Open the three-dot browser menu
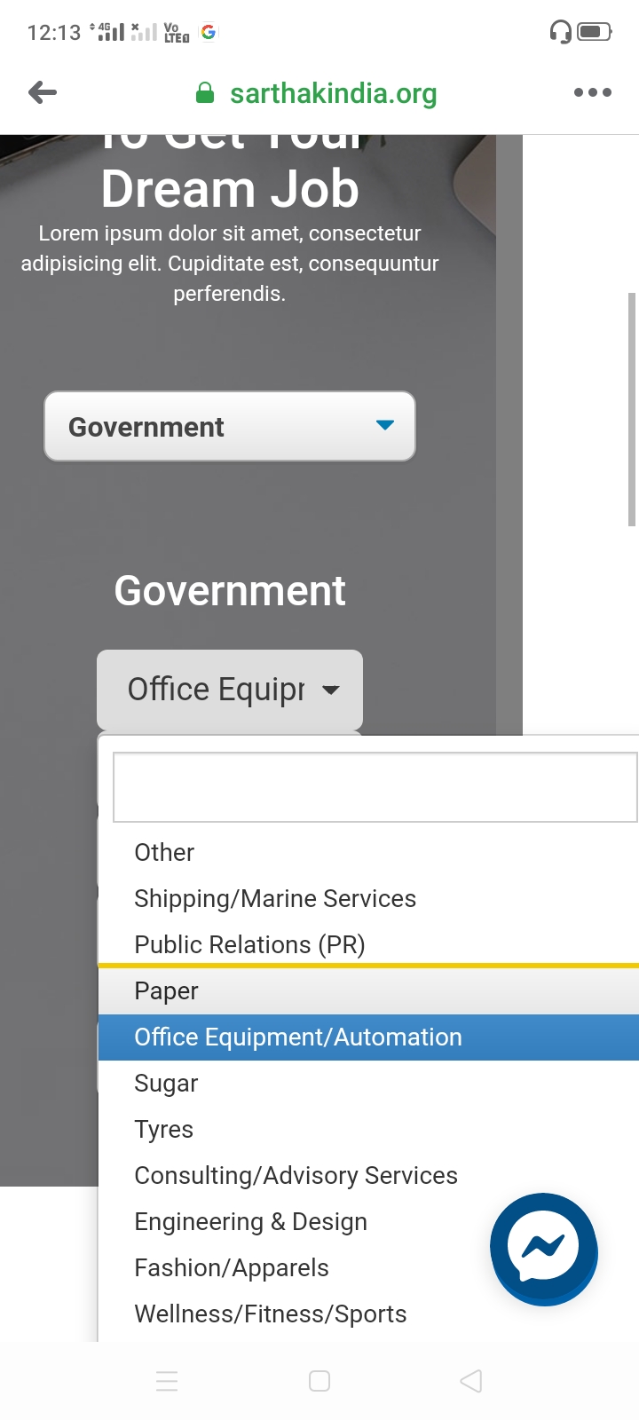 592,92
